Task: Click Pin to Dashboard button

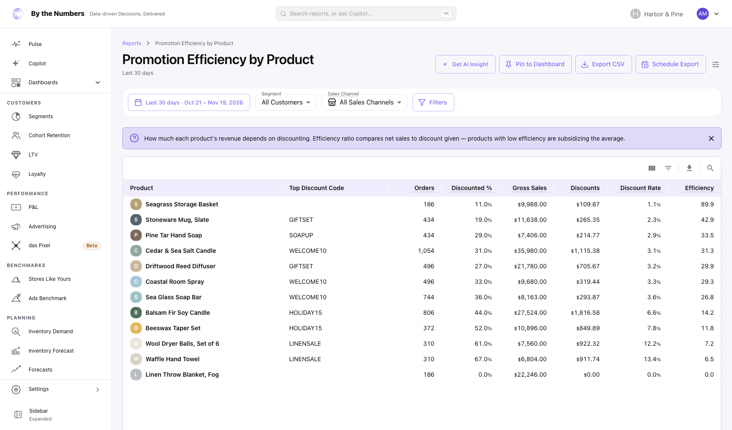Action: pos(535,64)
